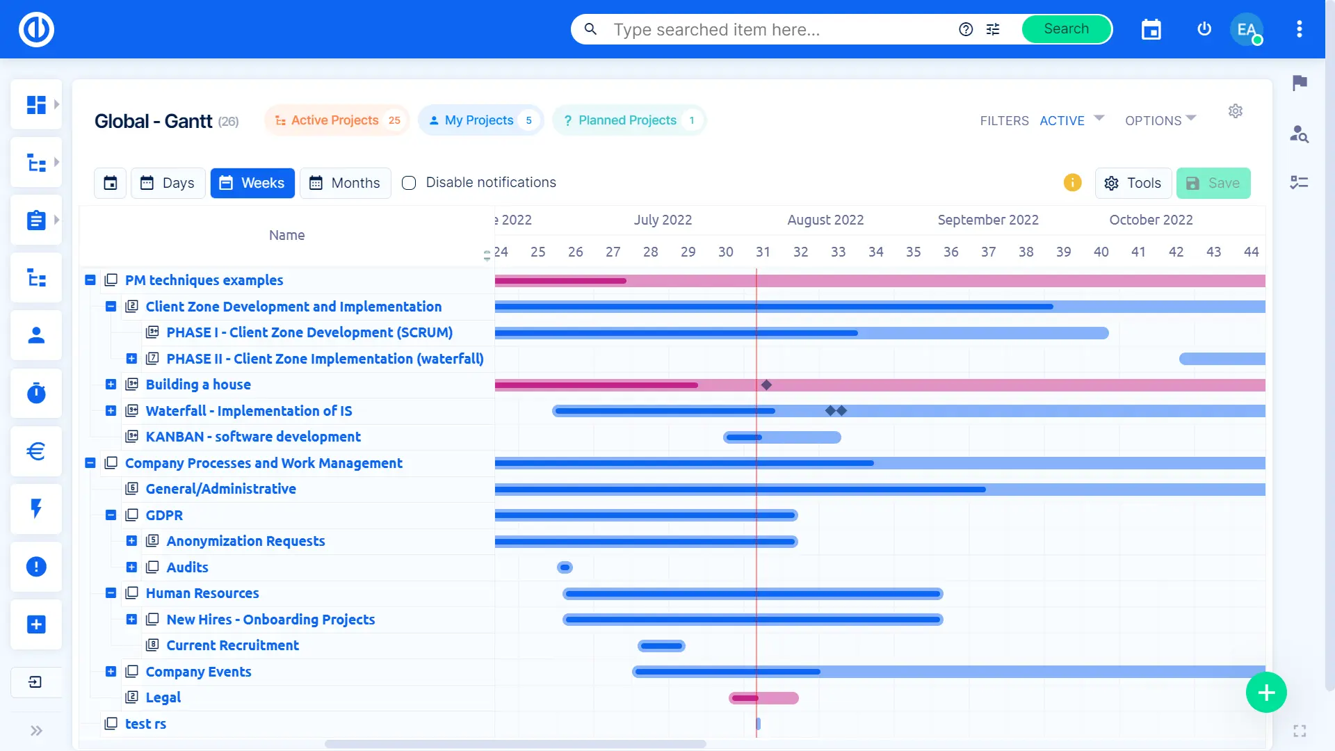The height and width of the screenshot is (751, 1335).
Task: Enable the Disable notifications checkbox
Action: (409, 183)
